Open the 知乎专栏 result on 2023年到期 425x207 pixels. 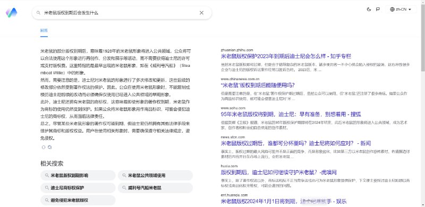tap(286, 56)
